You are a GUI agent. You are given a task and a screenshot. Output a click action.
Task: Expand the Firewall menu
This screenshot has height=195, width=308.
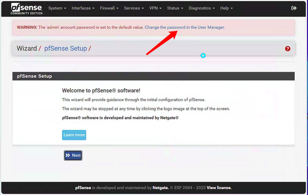tap(109, 8)
